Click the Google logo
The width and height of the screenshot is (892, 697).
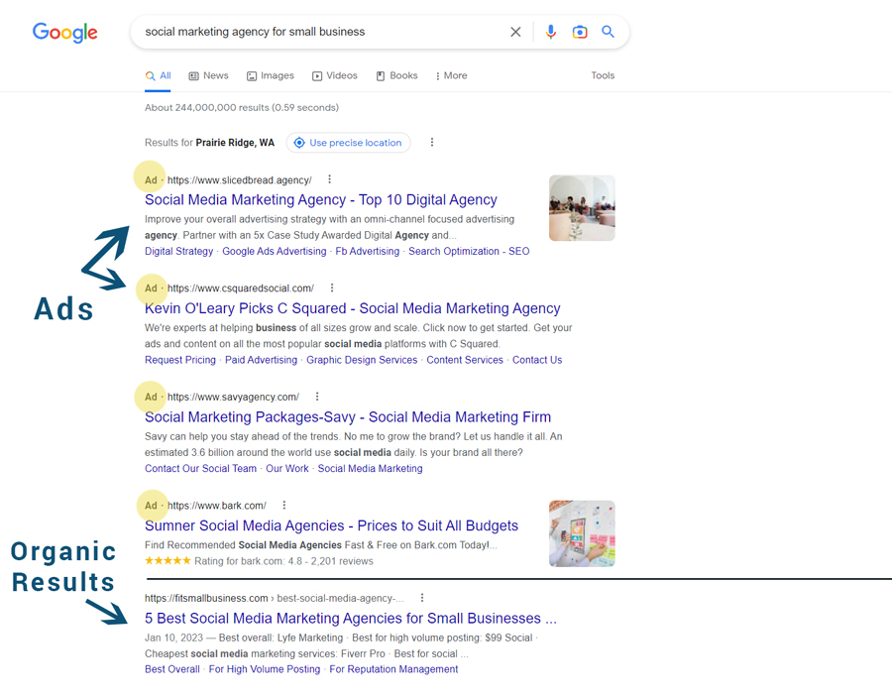point(64,33)
